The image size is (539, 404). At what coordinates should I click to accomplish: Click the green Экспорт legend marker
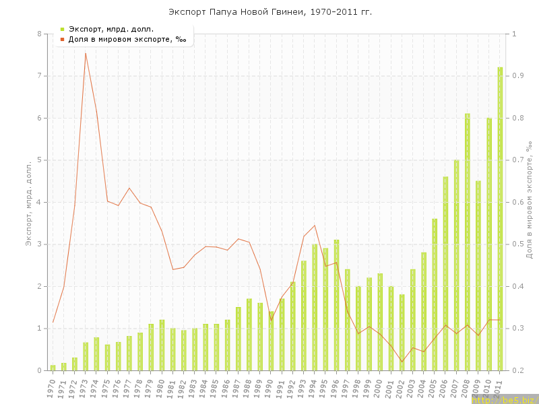tap(62, 29)
